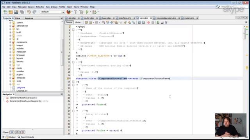Click the red Start Macro Recording icon
Image resolution: width=250 pixels, height=140 pixels.
click(148, 23)
